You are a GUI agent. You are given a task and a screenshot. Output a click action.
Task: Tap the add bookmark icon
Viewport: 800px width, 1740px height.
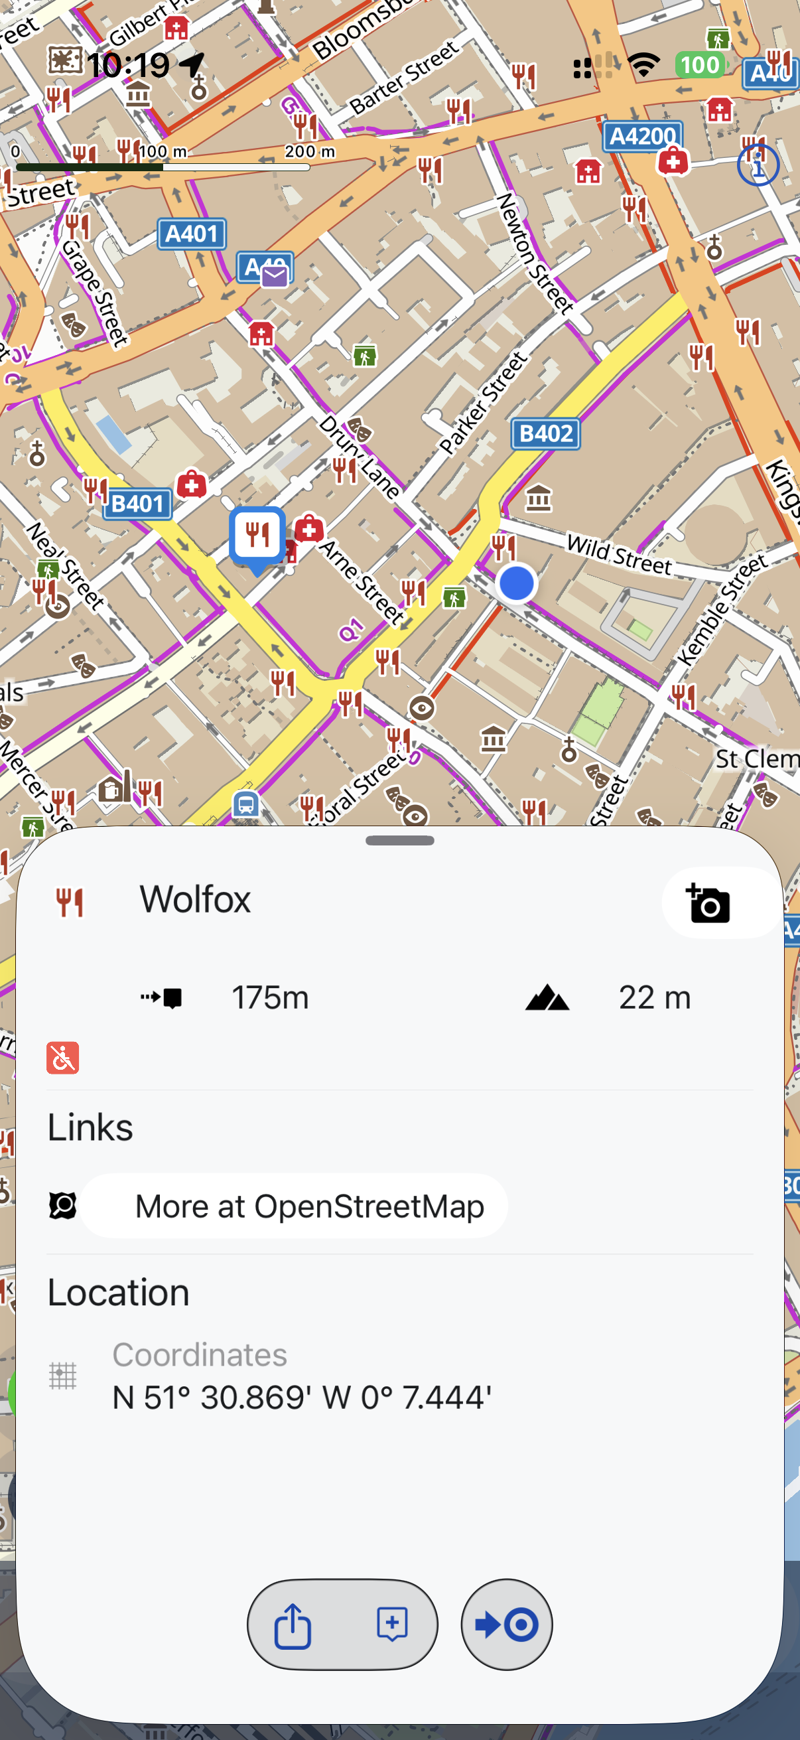point(392,1625)
